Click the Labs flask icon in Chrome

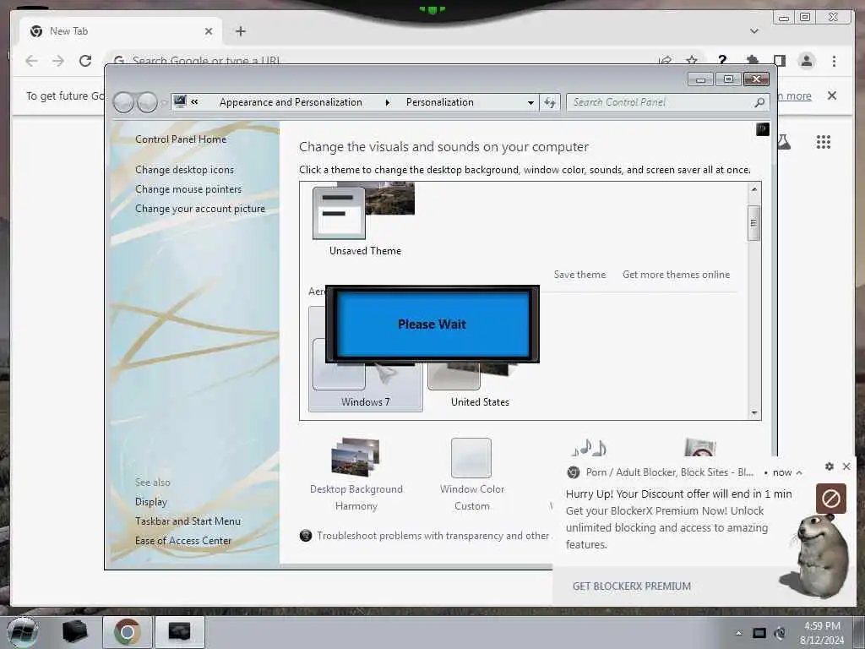tap(784, 142)
